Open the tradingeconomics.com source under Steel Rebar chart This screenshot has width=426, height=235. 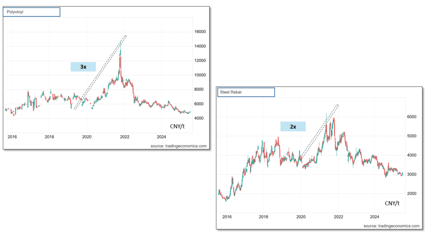point(391,226)
